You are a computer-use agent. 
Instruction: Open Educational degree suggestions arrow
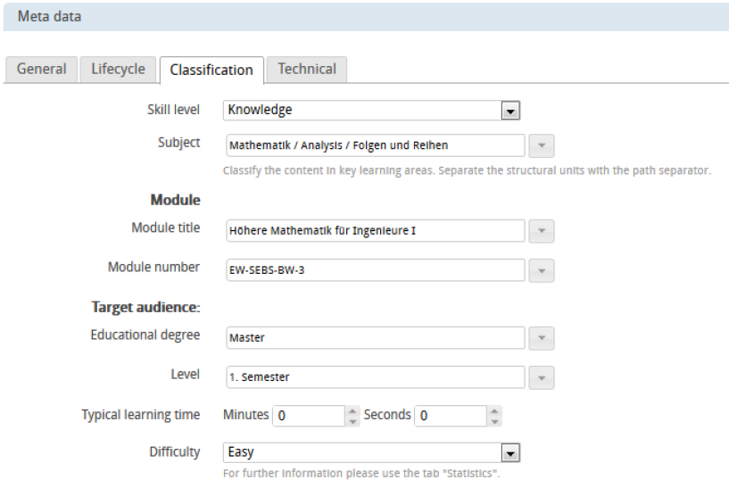tap(542, 338)
